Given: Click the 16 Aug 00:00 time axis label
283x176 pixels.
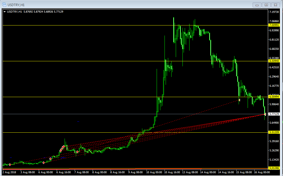Looking at the screenshot, I should click(262, 172).
